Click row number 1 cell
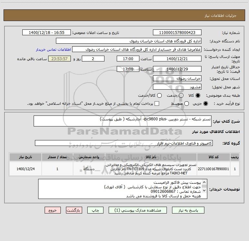249x241 pixels. tap(235, 169)
